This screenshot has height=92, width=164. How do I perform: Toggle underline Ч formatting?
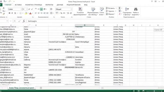(x=15, y=13)
